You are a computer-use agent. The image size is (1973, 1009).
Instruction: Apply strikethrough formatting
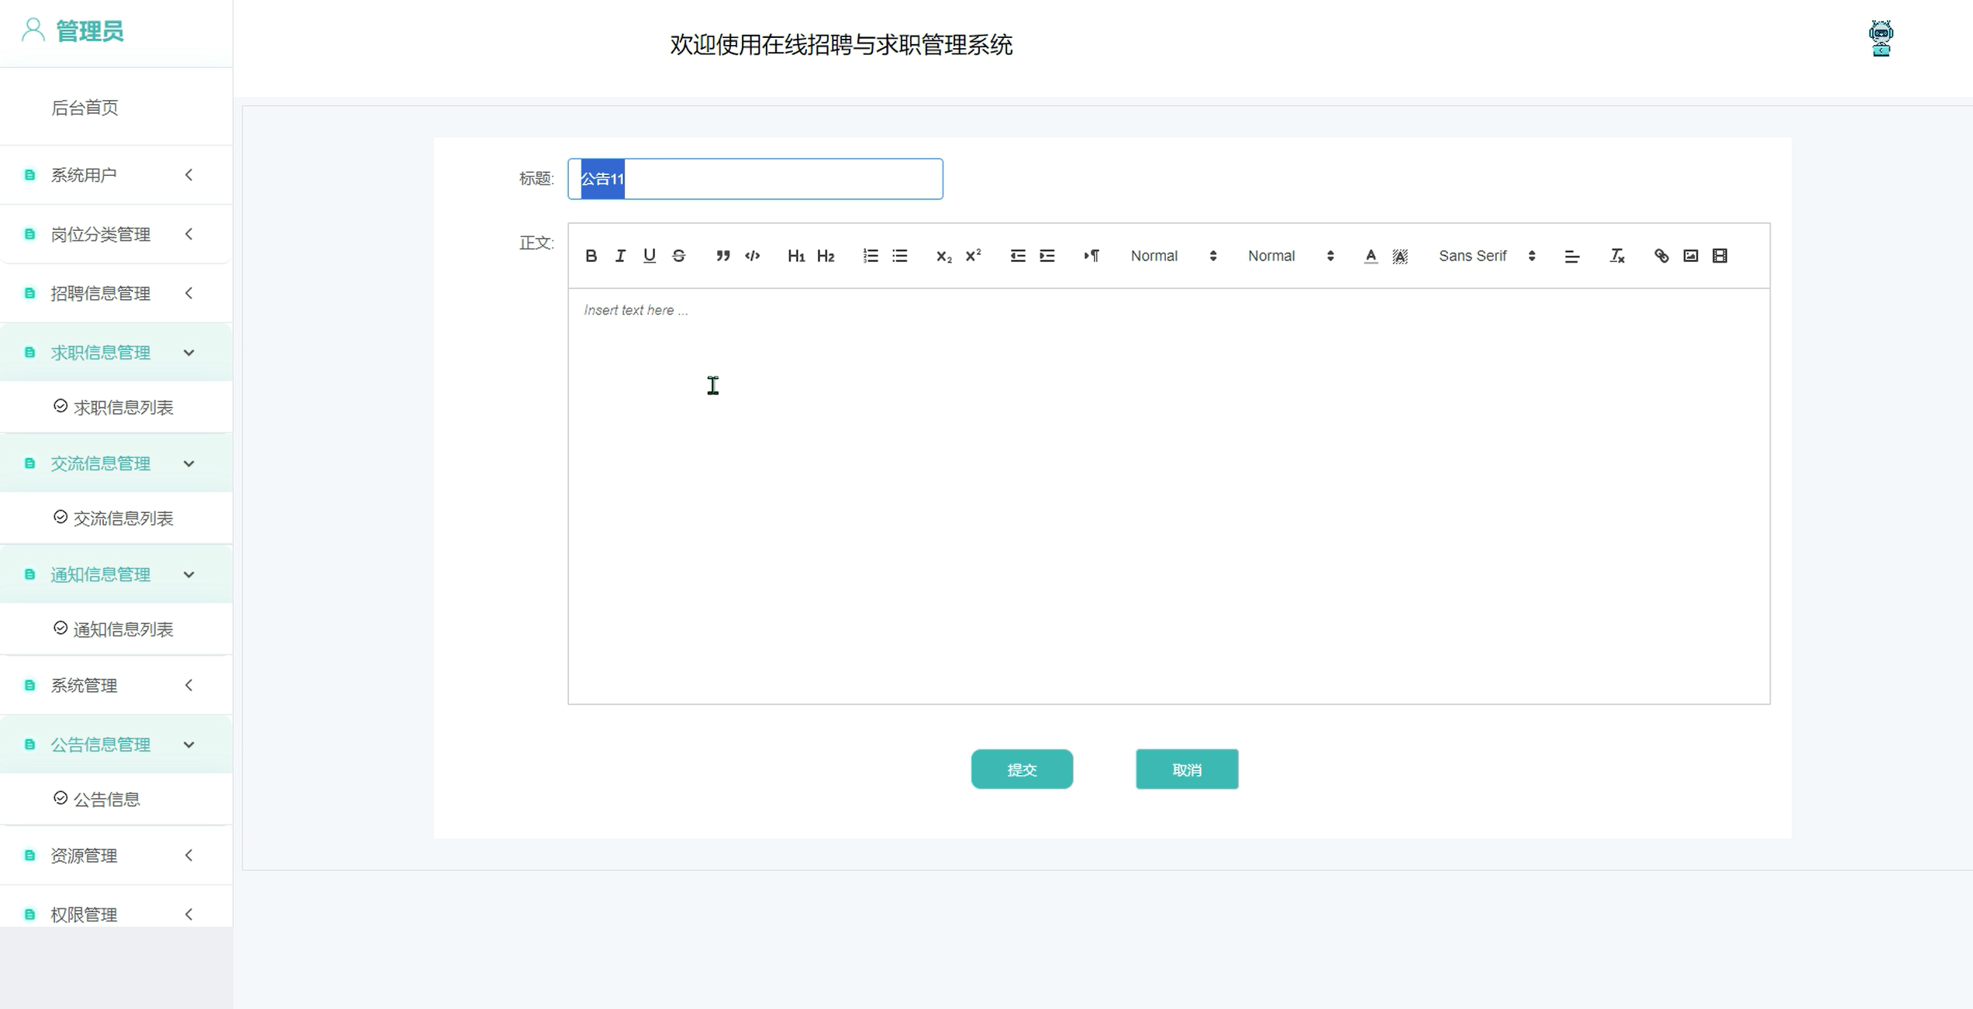click(678, 256)
